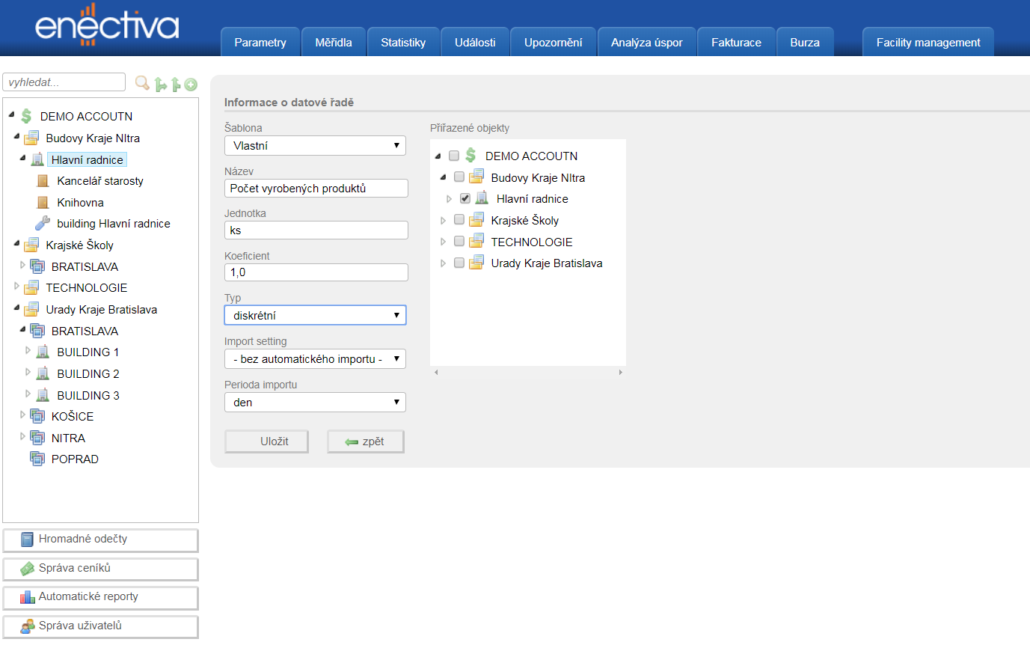The height and width of the screenshot is (651, 1030).
Task: Click the zpět back button
Action: [x=365, y=441]
